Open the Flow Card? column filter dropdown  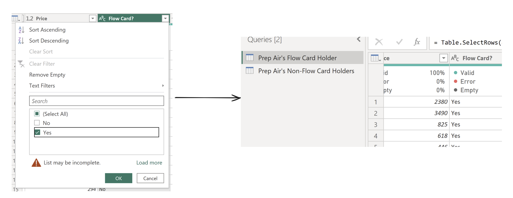(x=165, y=18)
